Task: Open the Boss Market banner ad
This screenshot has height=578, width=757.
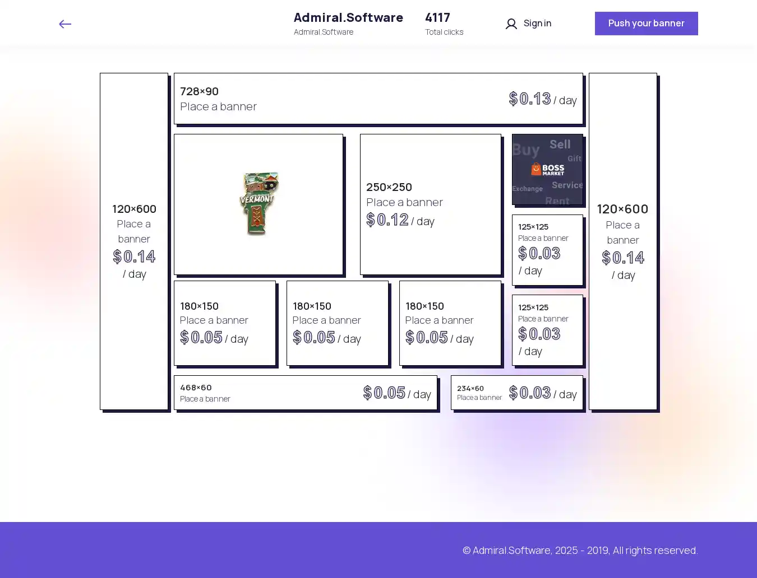Action: point(547,169)
